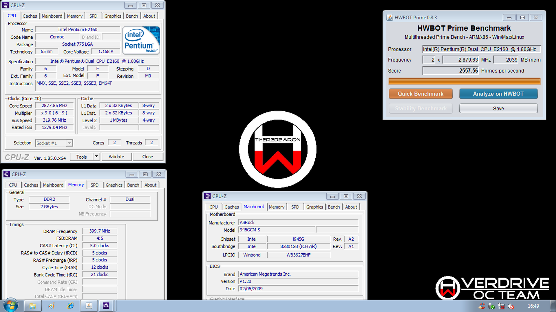
Task: Open About tab in the top-left CPU-Z window
Action: 149,16
